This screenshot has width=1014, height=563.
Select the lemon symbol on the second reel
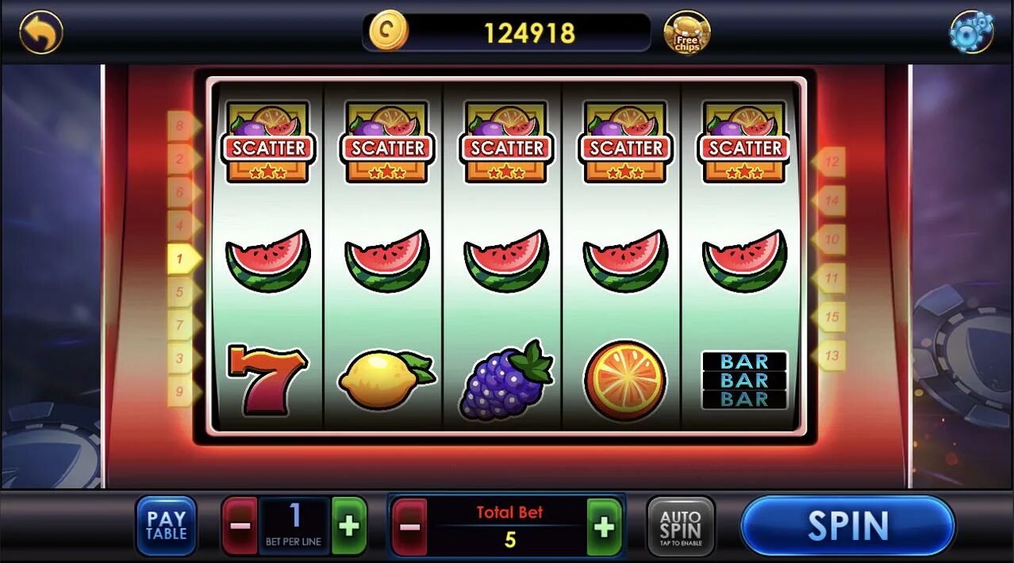tap(386, 380)
